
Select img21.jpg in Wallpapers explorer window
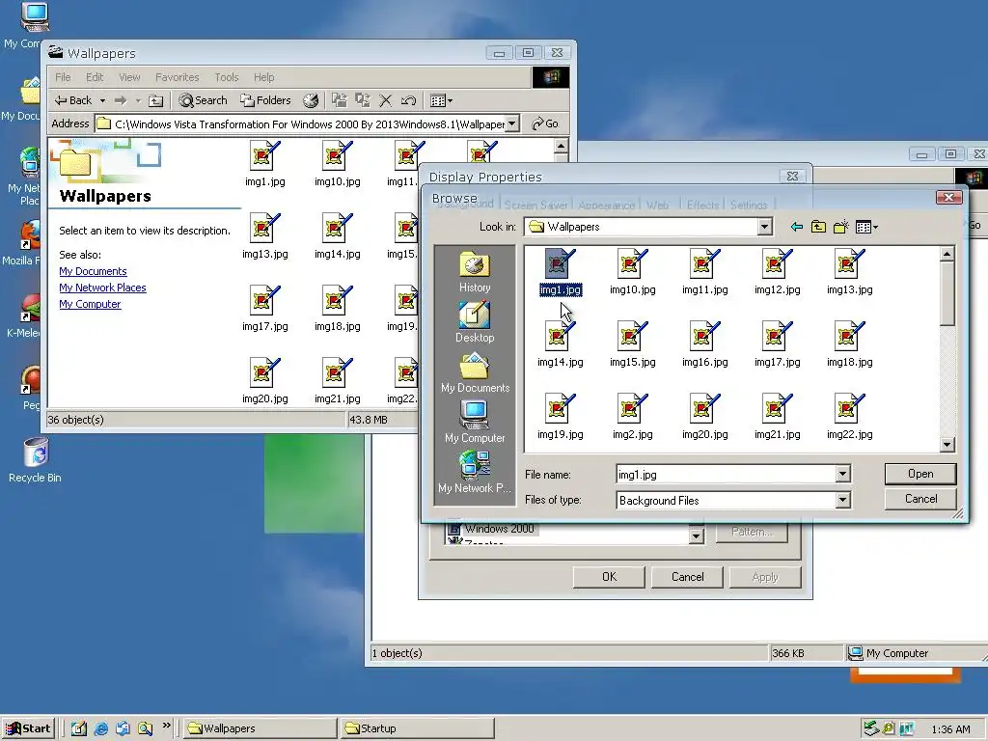[337, 381]
